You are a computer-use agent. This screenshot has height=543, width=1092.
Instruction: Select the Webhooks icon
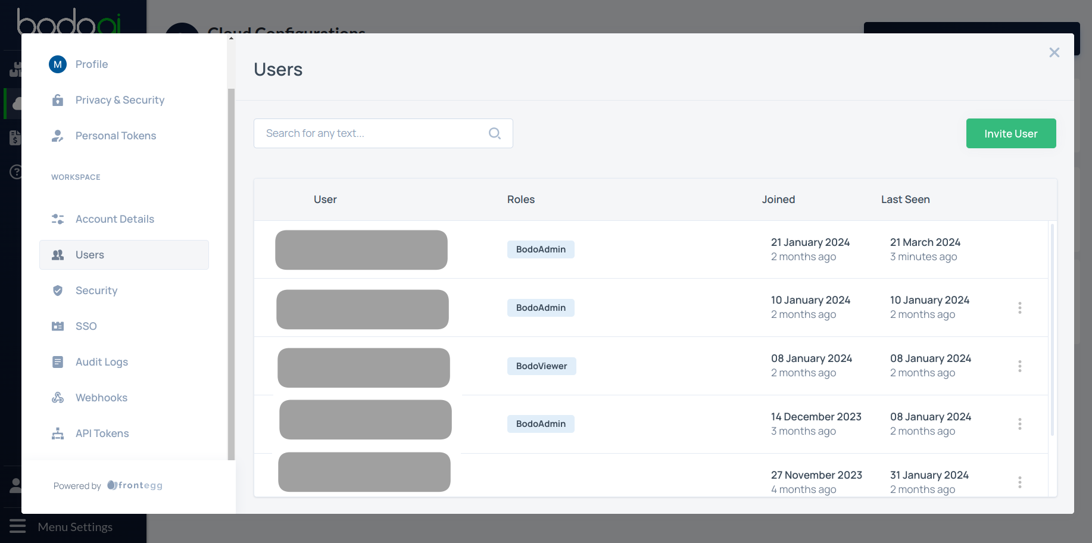point(57,397)
